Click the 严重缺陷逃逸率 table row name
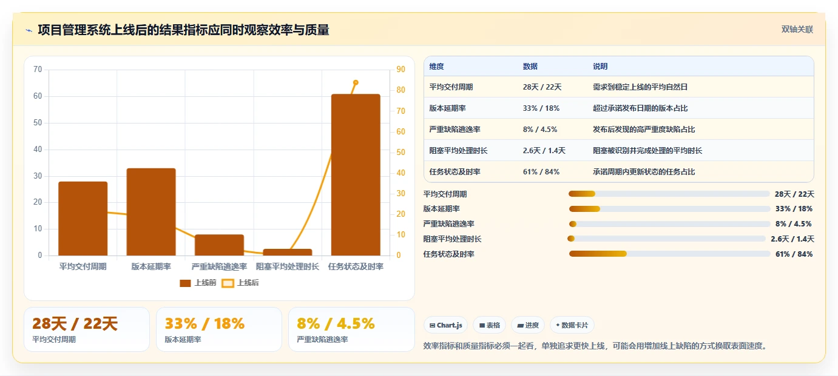The width and height of the screenshot is (838, 376). click(454, 130)
